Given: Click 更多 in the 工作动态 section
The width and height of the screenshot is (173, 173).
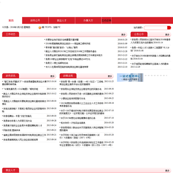Looking at the screenshot, I should 123,35.
